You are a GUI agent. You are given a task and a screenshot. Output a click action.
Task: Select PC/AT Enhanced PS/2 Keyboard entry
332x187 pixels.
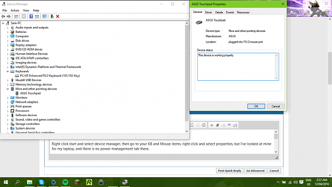(50, 76)
